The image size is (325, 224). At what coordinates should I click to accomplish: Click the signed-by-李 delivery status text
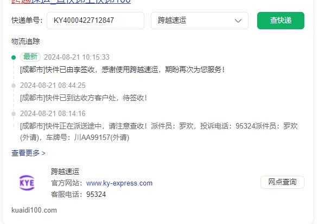pyautogui.click(x=122, y=69)
